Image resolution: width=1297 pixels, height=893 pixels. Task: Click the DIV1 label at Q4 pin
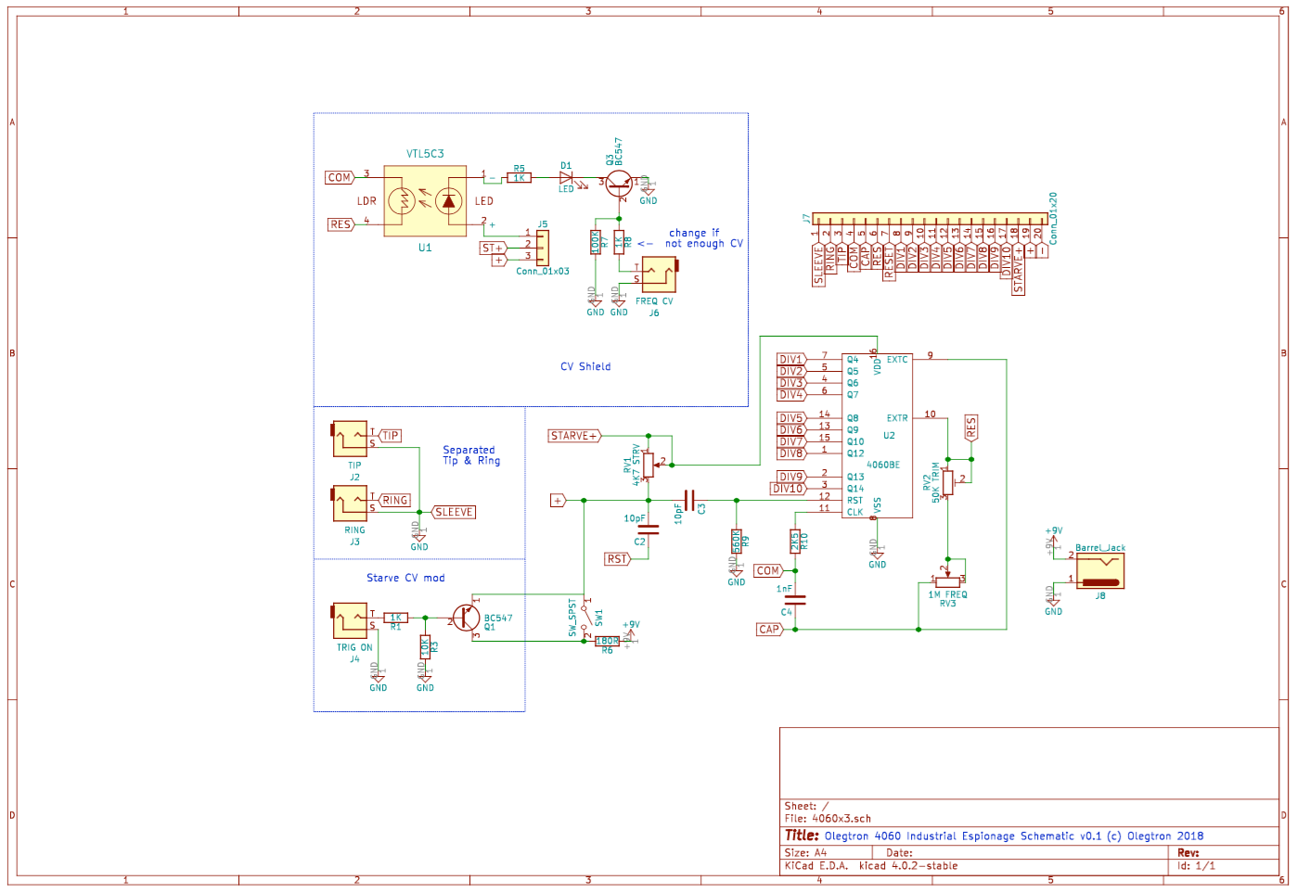[791, 360]
